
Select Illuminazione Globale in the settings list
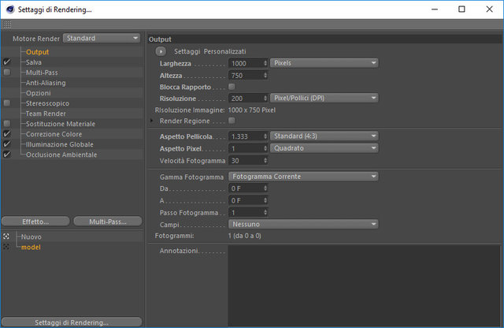(60, 144)
